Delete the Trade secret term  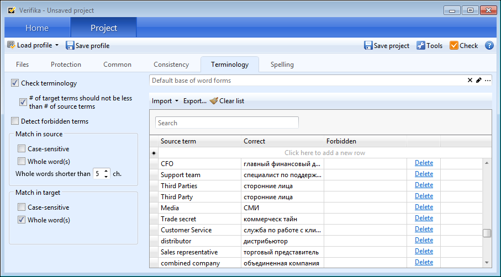[424, 218]
